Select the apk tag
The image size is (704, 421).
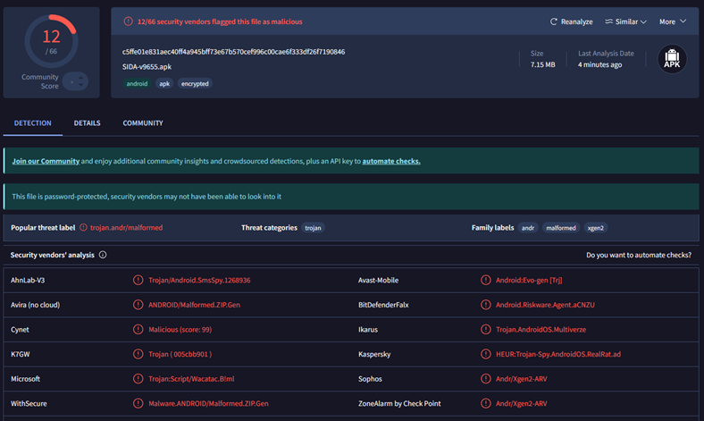(x=164, y=83)
